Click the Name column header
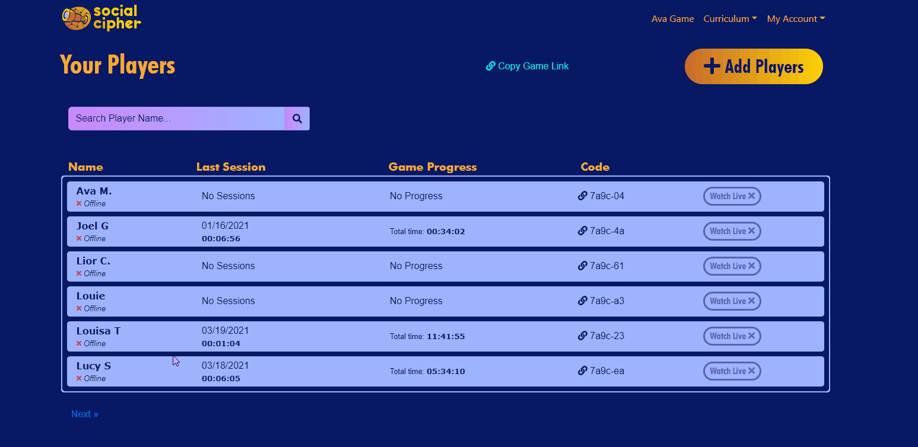The height and width of the screenshot is (447, 918). [x=85, y=167]
